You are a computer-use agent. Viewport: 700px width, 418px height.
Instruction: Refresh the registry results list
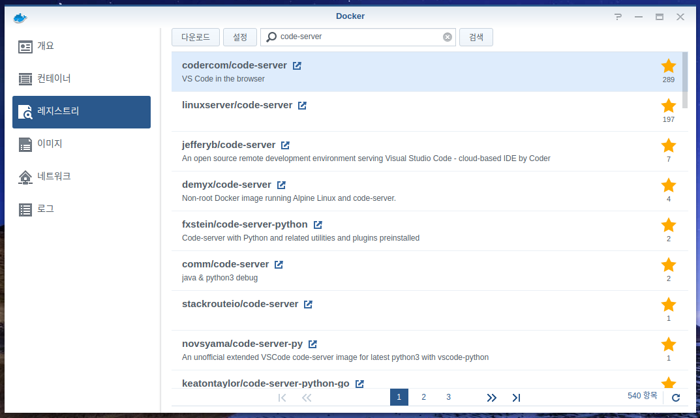pos(676,398)
